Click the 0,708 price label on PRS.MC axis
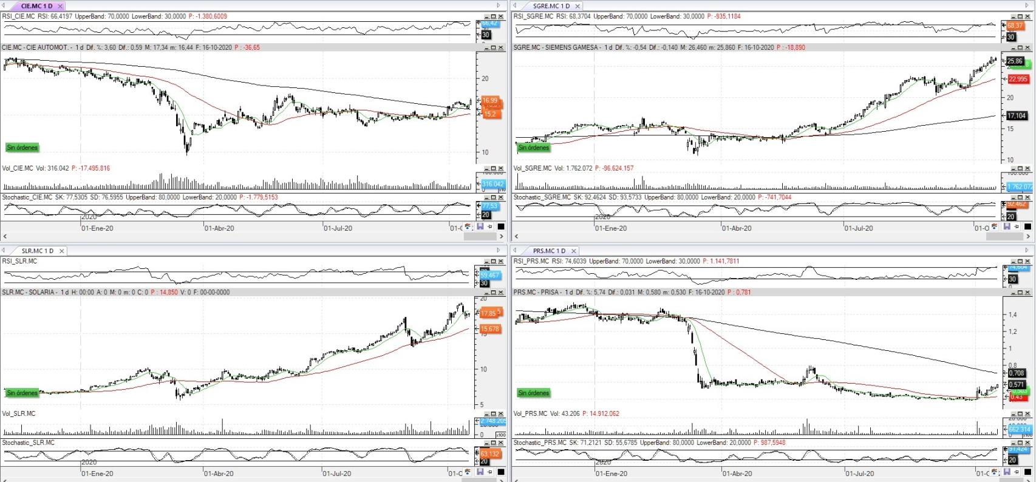 pyautogui.click(x=1017, y=373)
